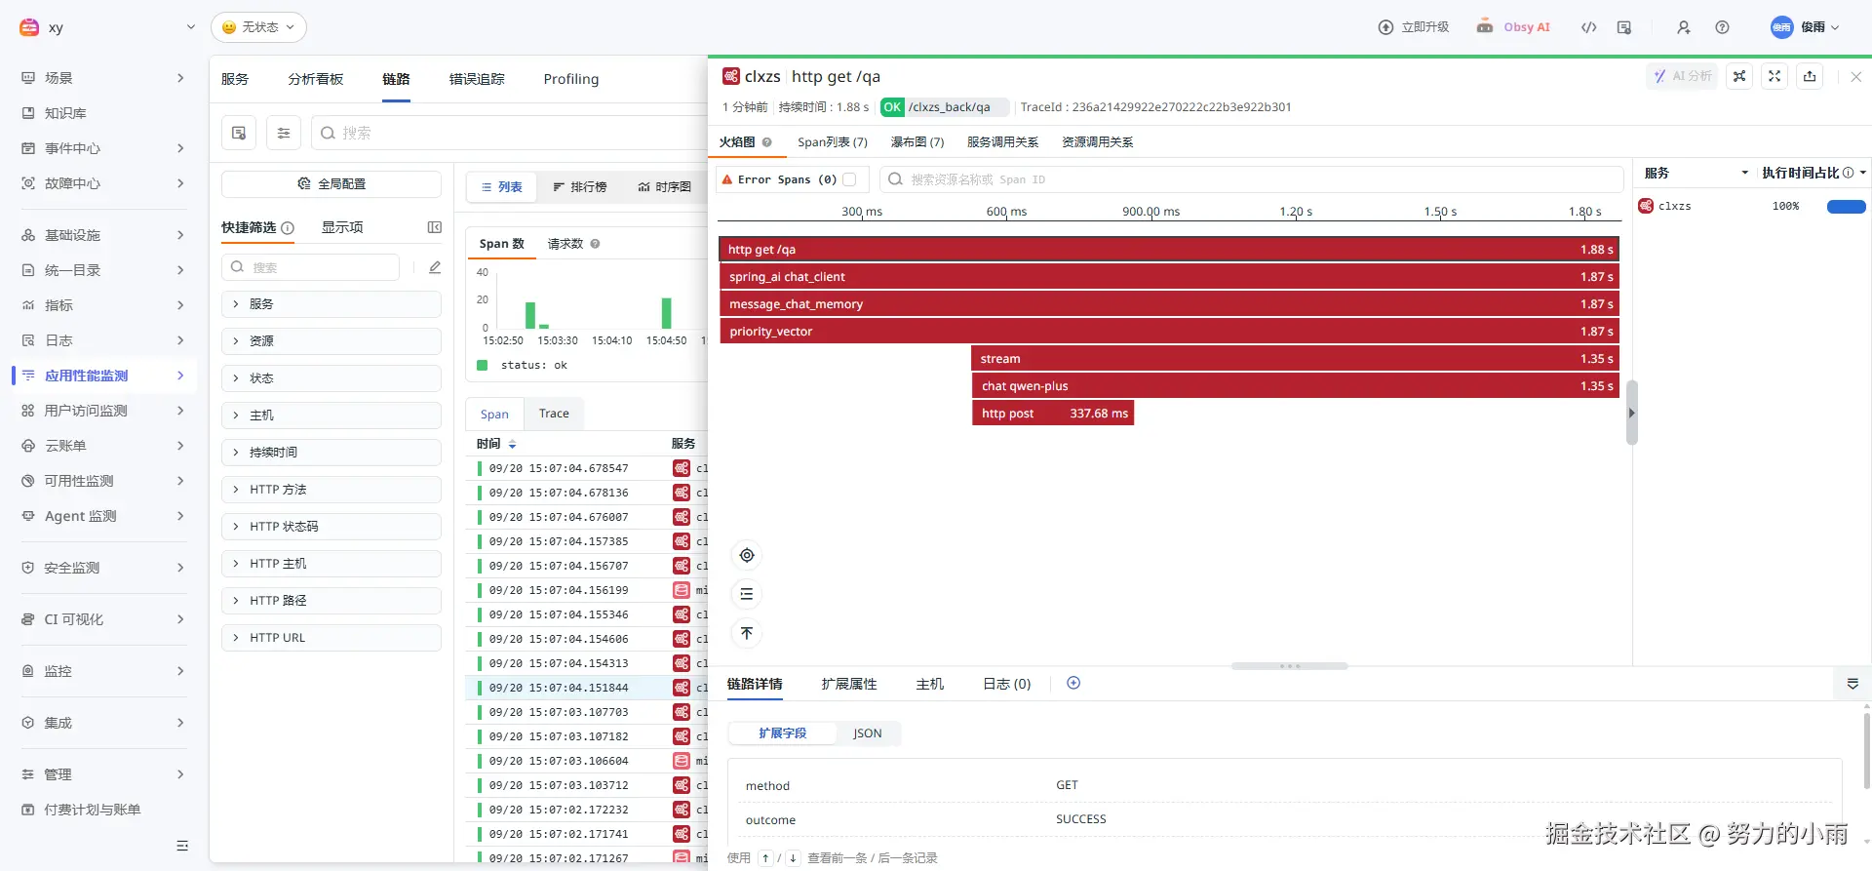
Task: Open the help question mark icon
Action: (x=1722, y=27)
